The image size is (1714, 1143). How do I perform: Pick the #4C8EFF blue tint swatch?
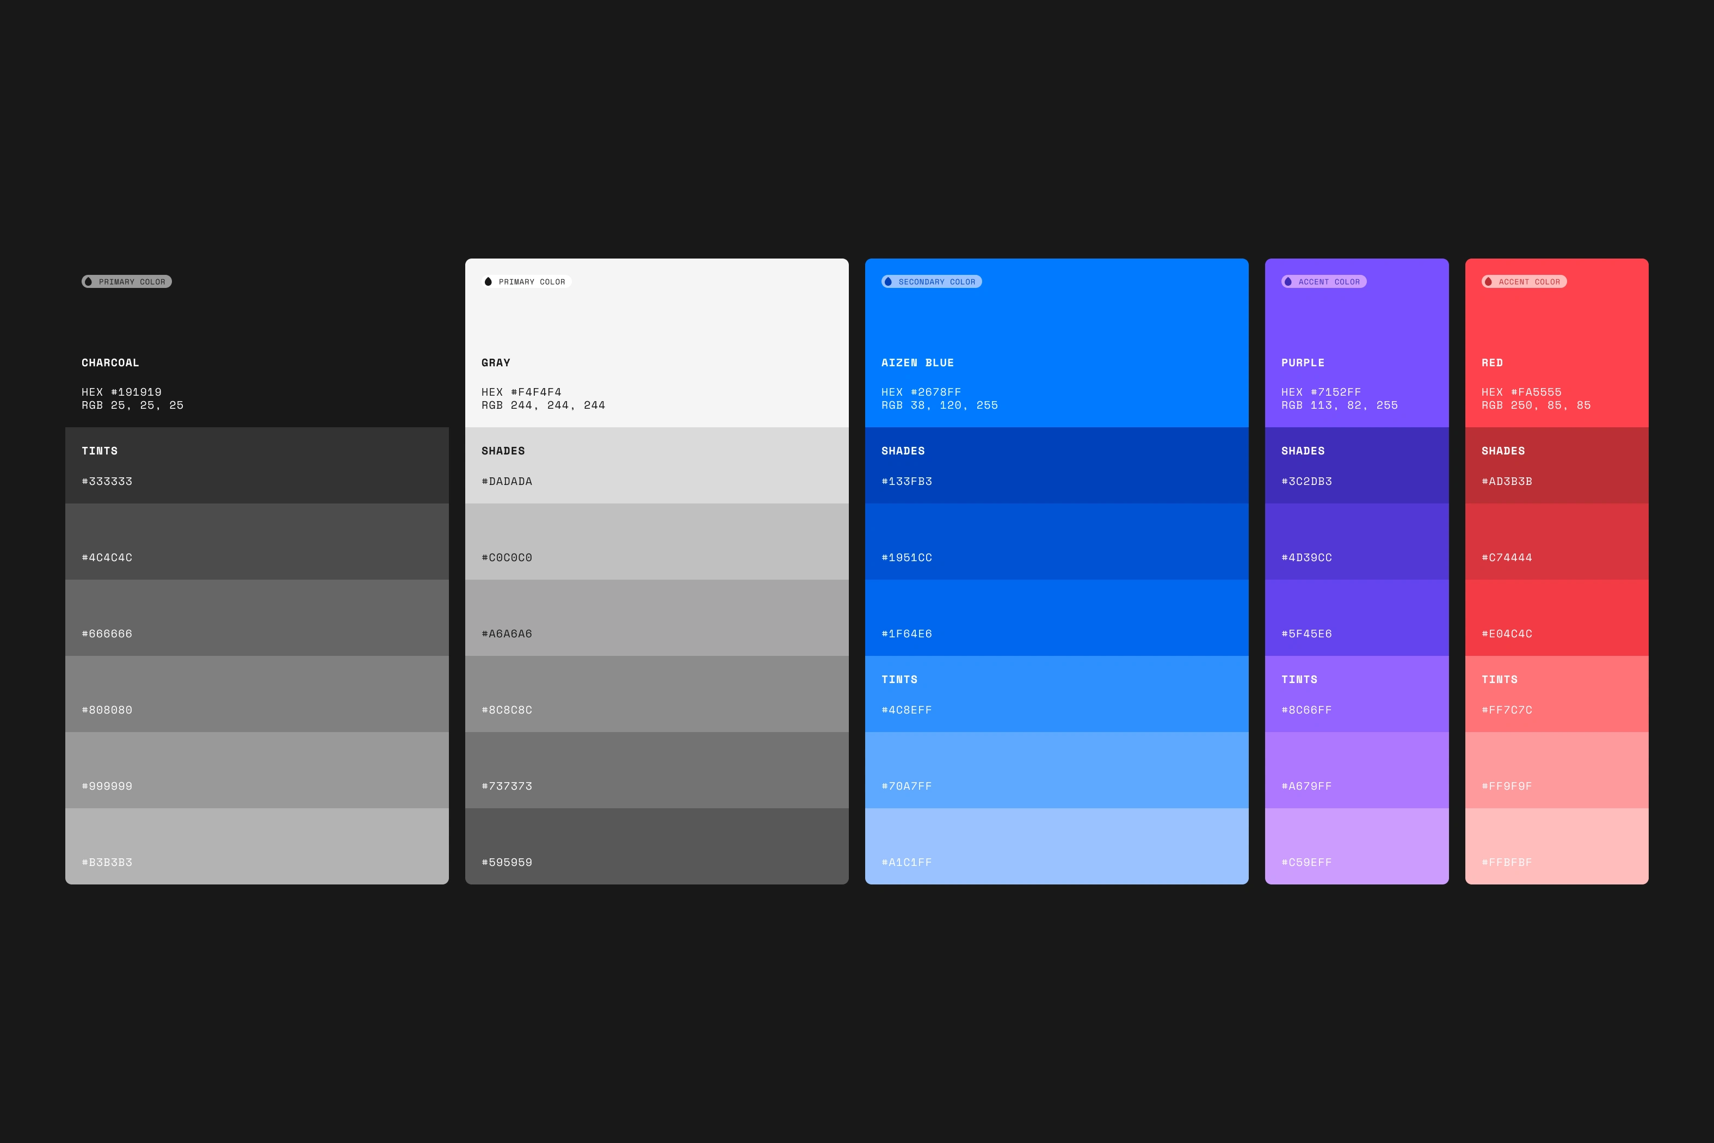1056,694
